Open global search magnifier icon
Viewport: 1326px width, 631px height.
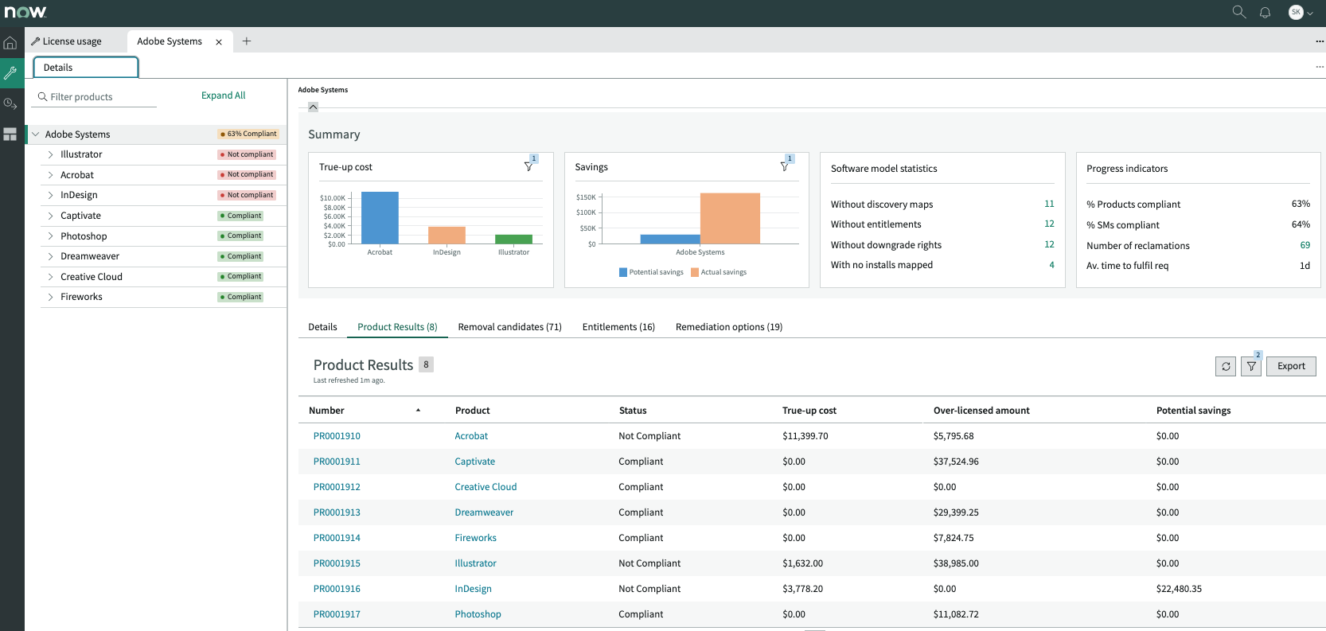[x=1239, y=12]
